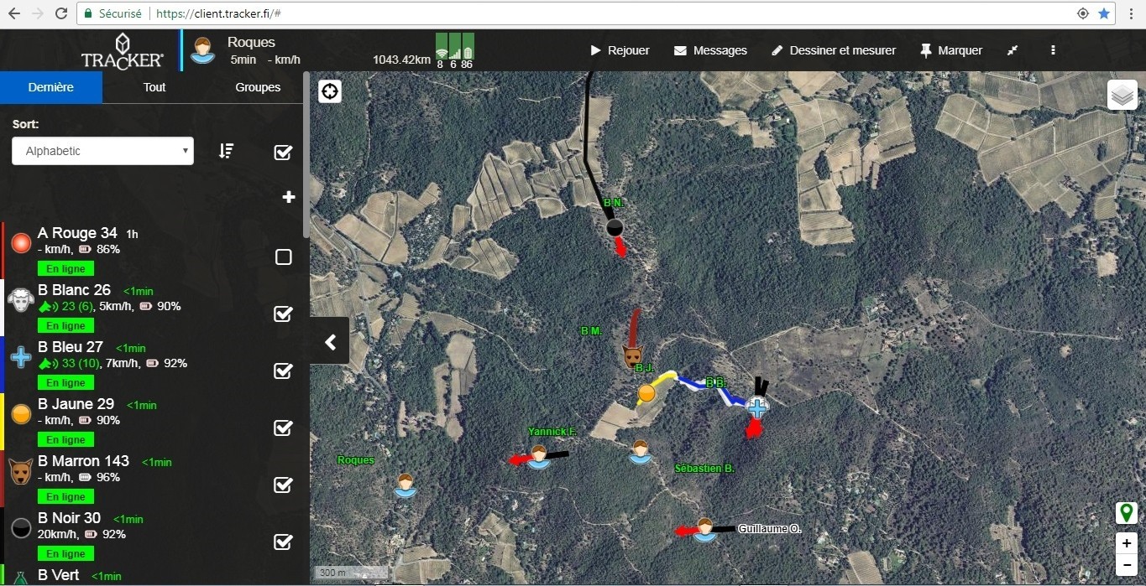1146x586 pixels.
Task: Uncheck the B Blanc 26 checkbox
Action: pos(283,314)
